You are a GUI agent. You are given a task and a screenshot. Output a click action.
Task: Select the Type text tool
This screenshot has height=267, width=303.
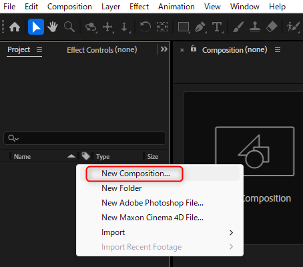(x=217, y=27)
